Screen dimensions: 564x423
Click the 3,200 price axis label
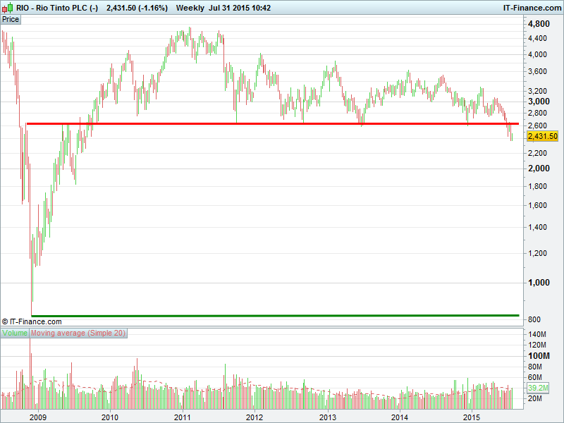[x=537, y=91]
